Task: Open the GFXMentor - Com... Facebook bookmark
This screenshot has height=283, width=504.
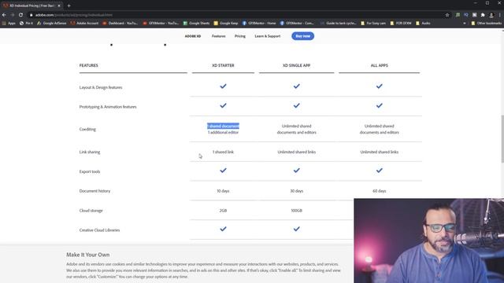Action: pyautogui.click(x=297, y=23)
